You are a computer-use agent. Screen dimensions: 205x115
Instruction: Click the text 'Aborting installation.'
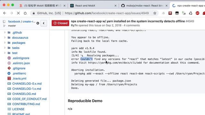pyautogui.click(x=88, y=70)
